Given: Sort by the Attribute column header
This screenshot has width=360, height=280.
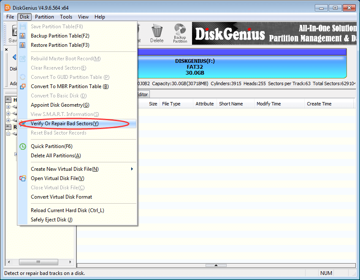Looking at the screenshot, I should click(x=205, y=104).
